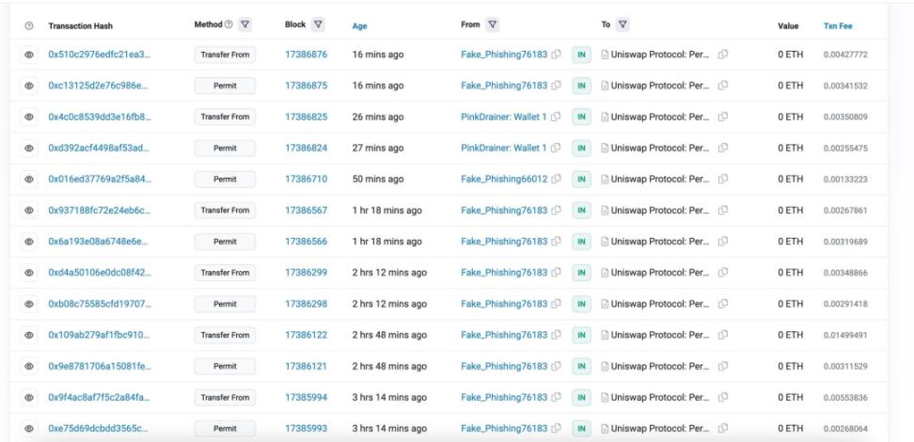Click the Txn Fee column header
This screenshot has height=442, width=914.
[x=838, y=26]
